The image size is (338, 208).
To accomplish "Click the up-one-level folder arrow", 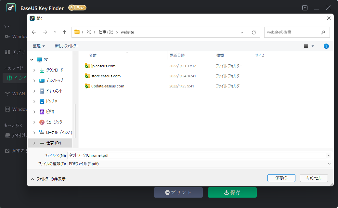I will click(x=64, y=32).
